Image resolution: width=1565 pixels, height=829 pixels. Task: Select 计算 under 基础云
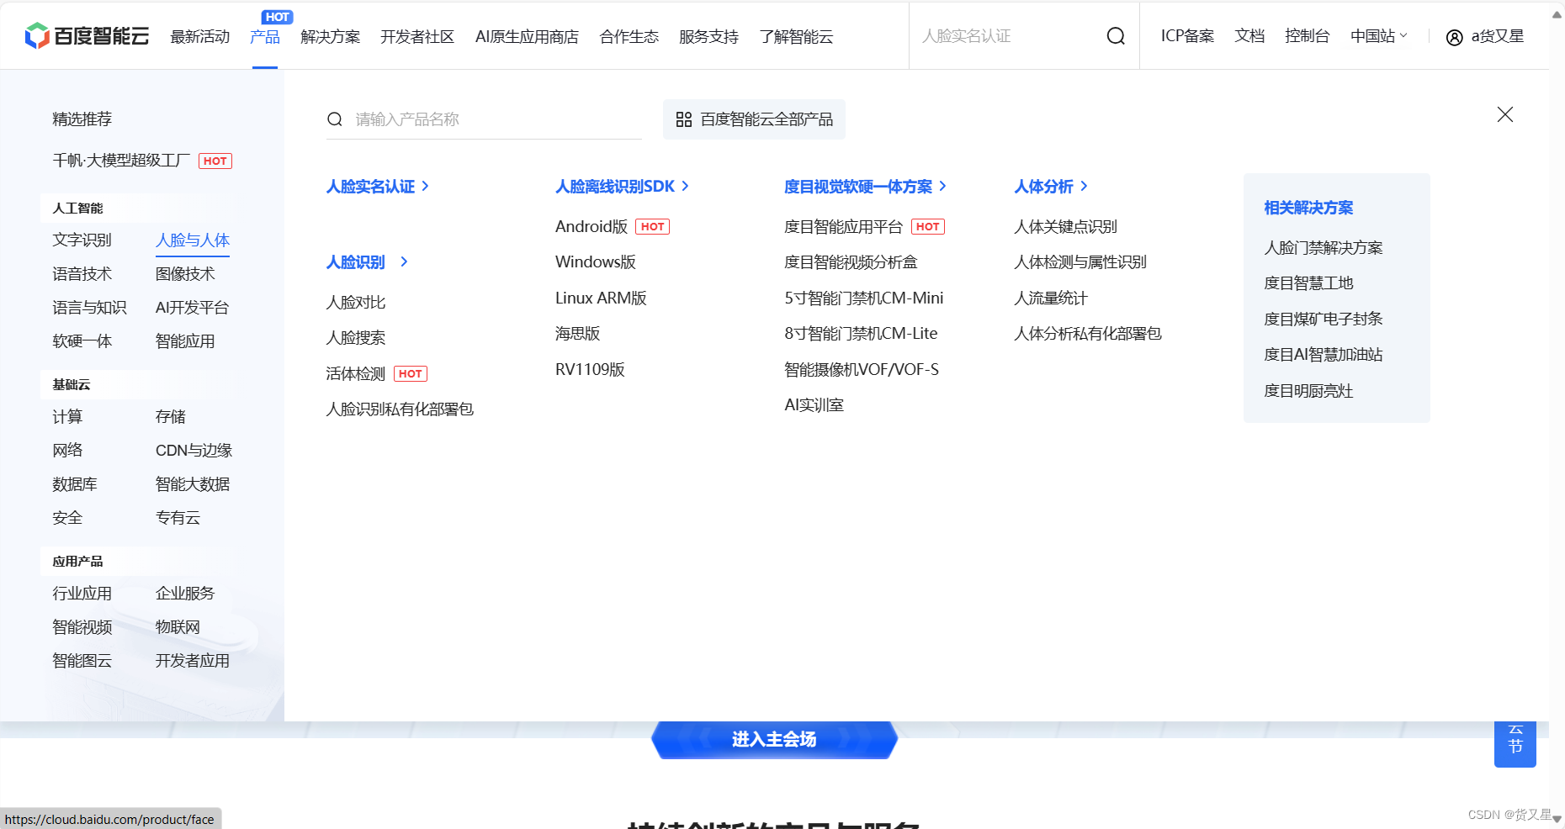tap(67, 417)
